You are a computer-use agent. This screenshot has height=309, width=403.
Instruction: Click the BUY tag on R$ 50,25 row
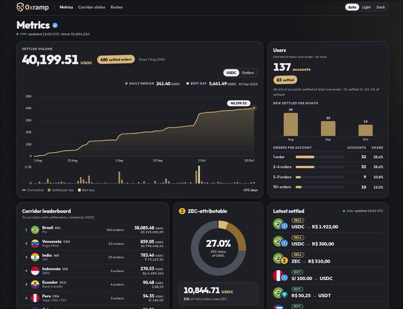[x=297, y=289]
